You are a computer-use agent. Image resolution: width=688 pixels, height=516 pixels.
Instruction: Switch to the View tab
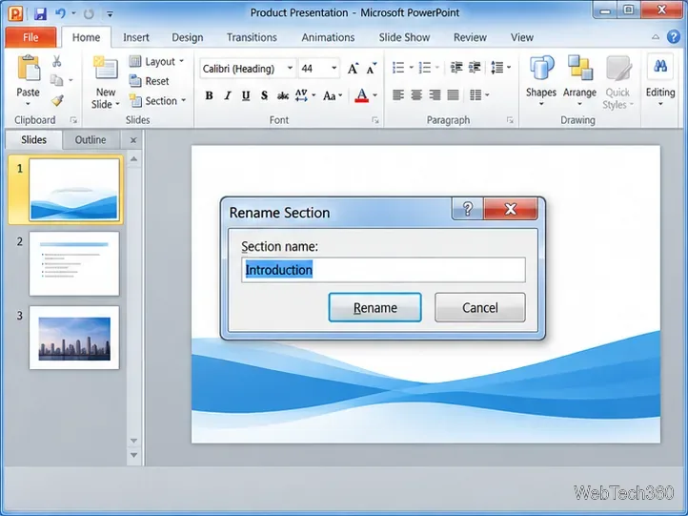pyautogui.click(x=522, y=37)
